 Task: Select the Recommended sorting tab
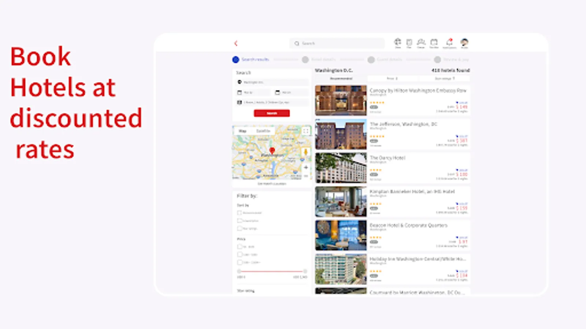341,79
